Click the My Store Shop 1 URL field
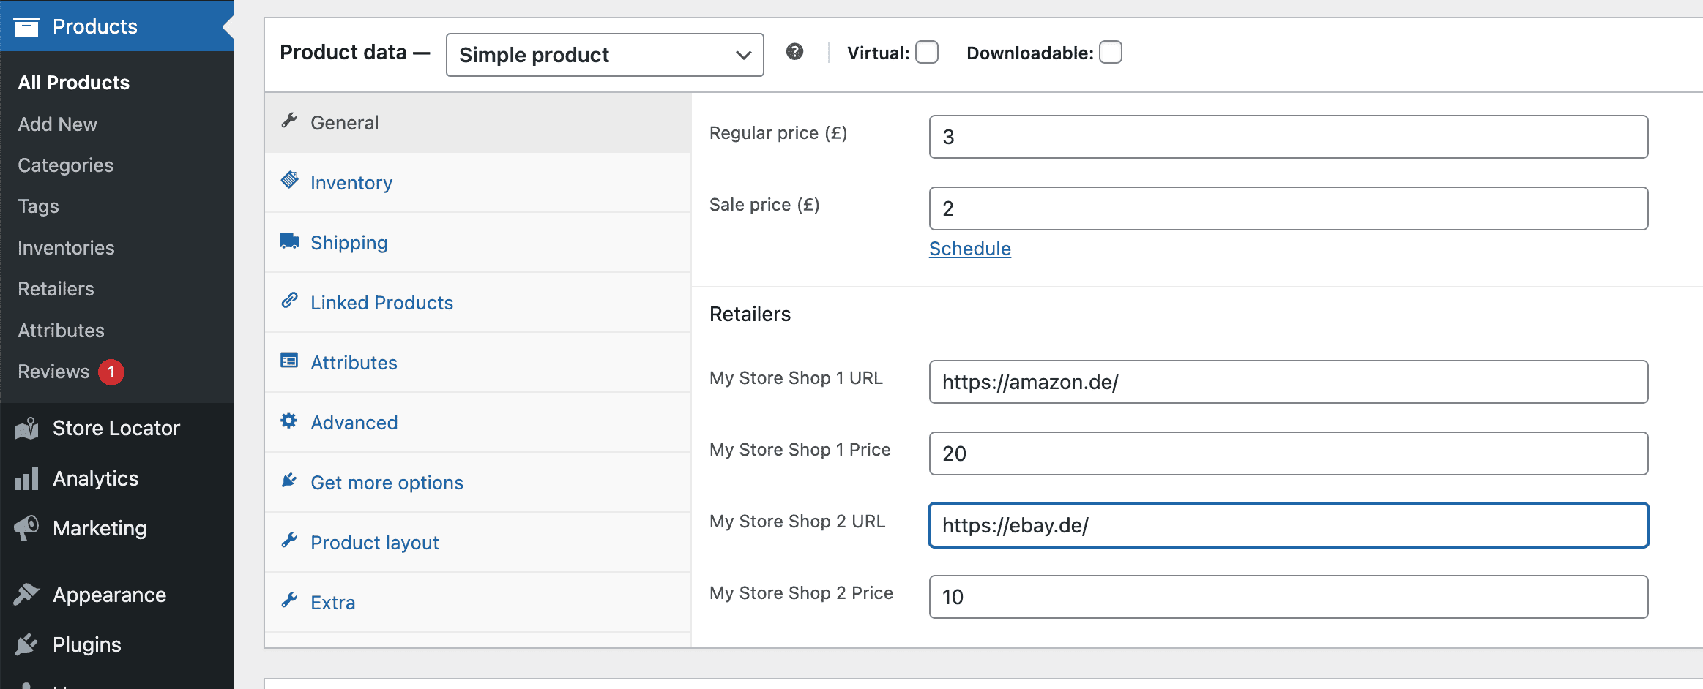 [1289, 382]
